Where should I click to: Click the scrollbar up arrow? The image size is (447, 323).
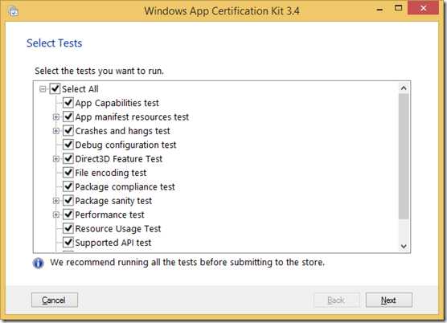pyautogui.click(x=404, y=88)
